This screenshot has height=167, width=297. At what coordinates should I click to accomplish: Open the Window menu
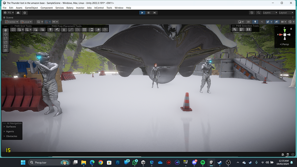pos(119,8)
